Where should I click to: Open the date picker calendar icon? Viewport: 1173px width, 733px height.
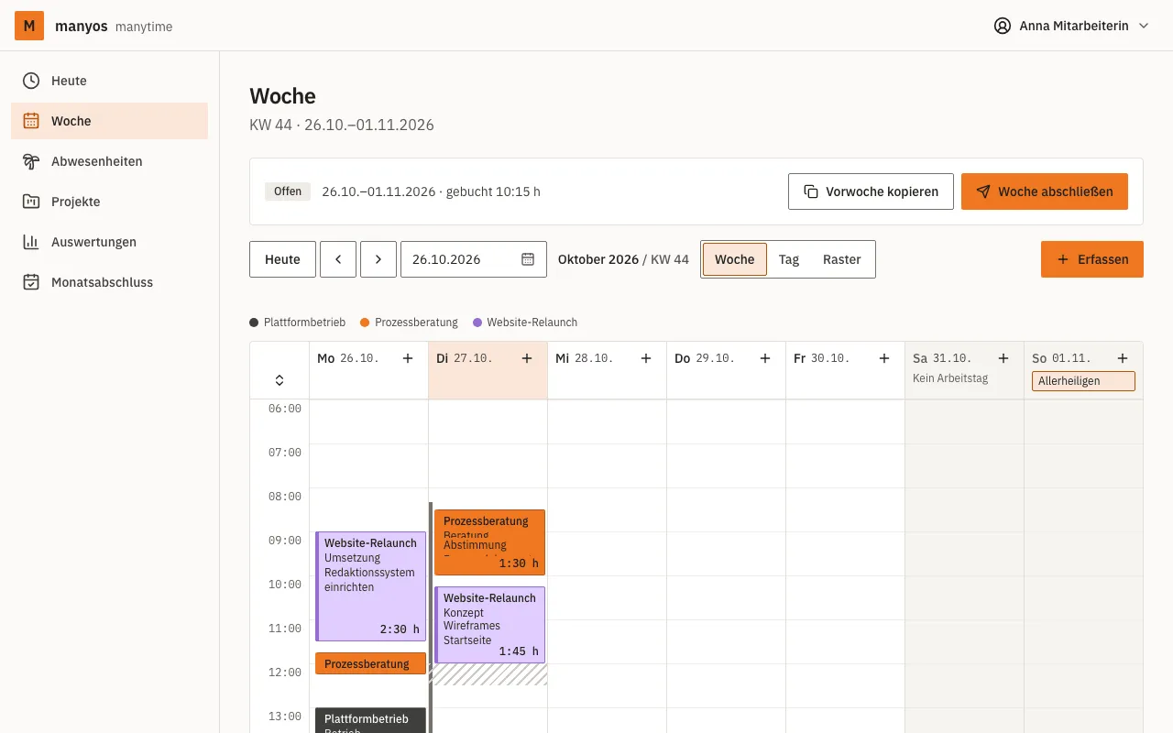[528, 259]
